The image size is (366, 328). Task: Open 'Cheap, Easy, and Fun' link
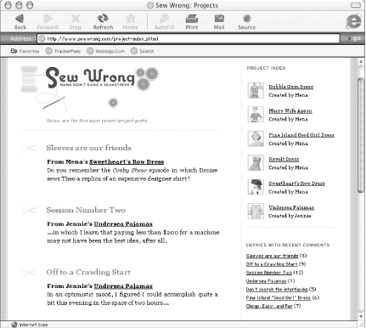[269, 306]
